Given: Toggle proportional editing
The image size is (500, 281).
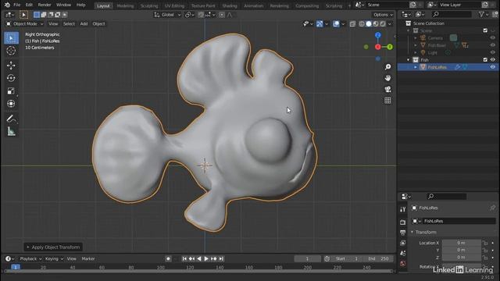Looking at the screenshot, I should coord(222,15).
